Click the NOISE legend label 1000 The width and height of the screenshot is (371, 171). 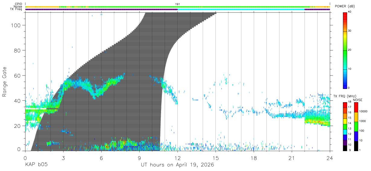coord(362,121)
